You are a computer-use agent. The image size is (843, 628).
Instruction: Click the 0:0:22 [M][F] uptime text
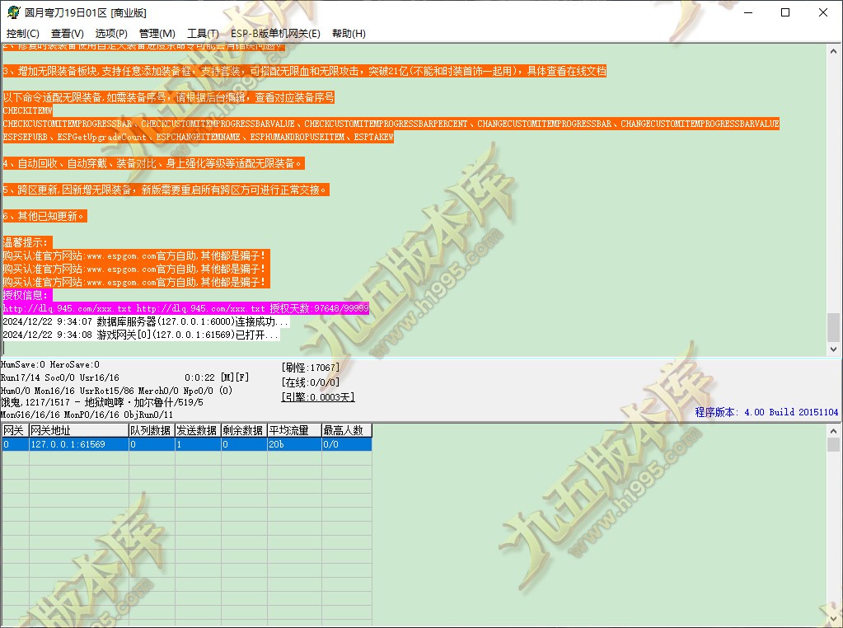[x=217, y=377]
